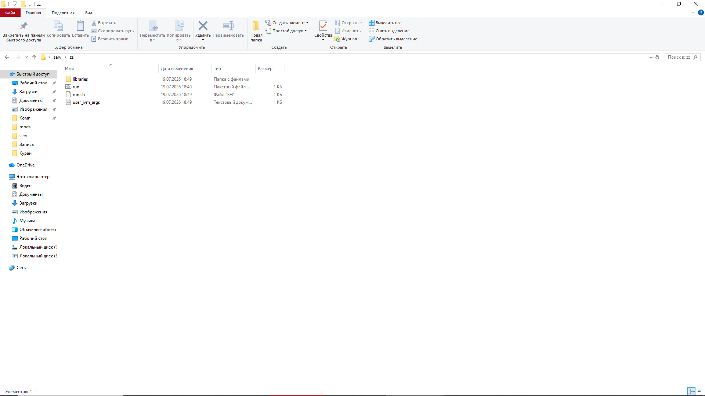This screenshot has height=396, width=705.
Task: Open Комп folder in sidebar
Action: (25, 118)
